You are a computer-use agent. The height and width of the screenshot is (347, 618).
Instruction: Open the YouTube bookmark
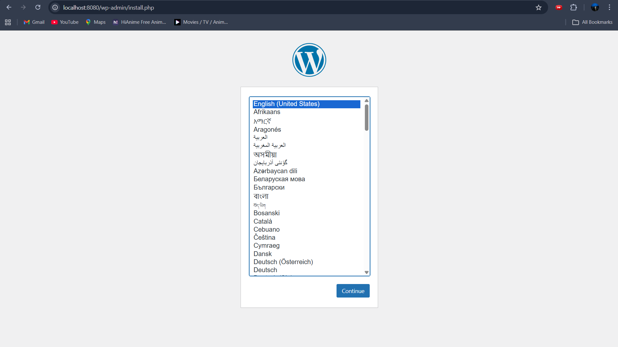(x=65, y=22)
